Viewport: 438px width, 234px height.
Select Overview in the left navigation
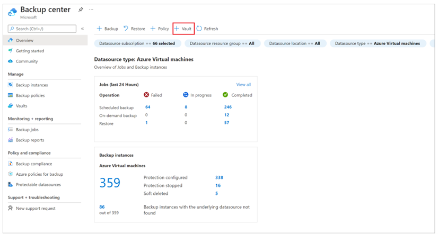point(24,40)
